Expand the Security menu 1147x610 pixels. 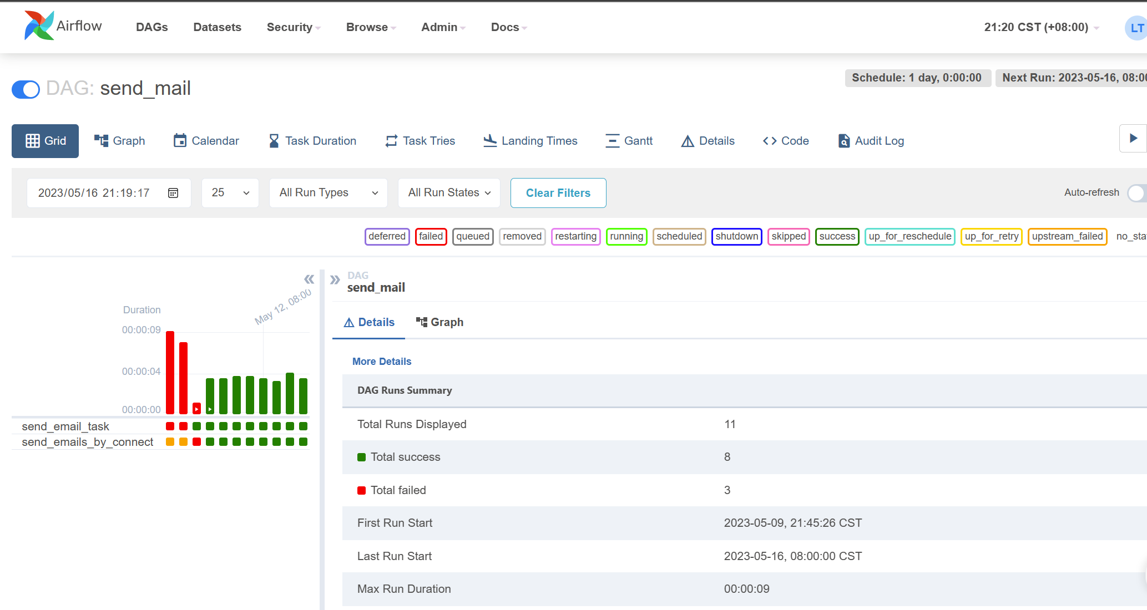point(294,27)
